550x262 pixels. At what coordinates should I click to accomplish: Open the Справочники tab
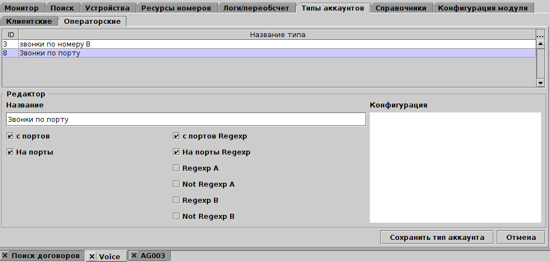pyautogui.click(x=400, y=8)
